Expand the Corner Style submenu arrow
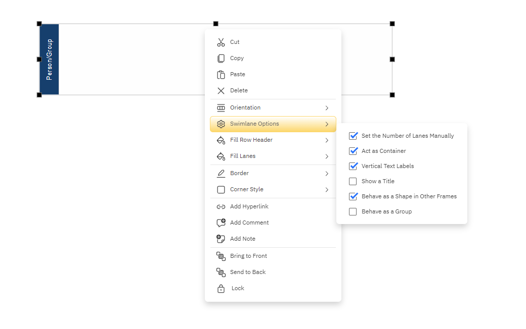 [x=327, y=190]
